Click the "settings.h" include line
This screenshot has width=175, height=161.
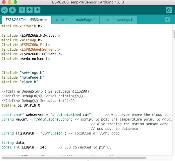pos(23,73)
